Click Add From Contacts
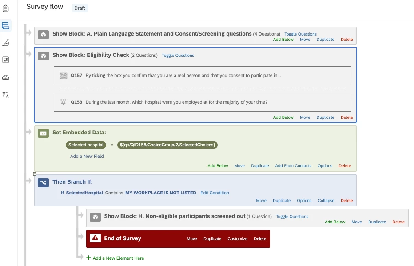 click(293, 166)
